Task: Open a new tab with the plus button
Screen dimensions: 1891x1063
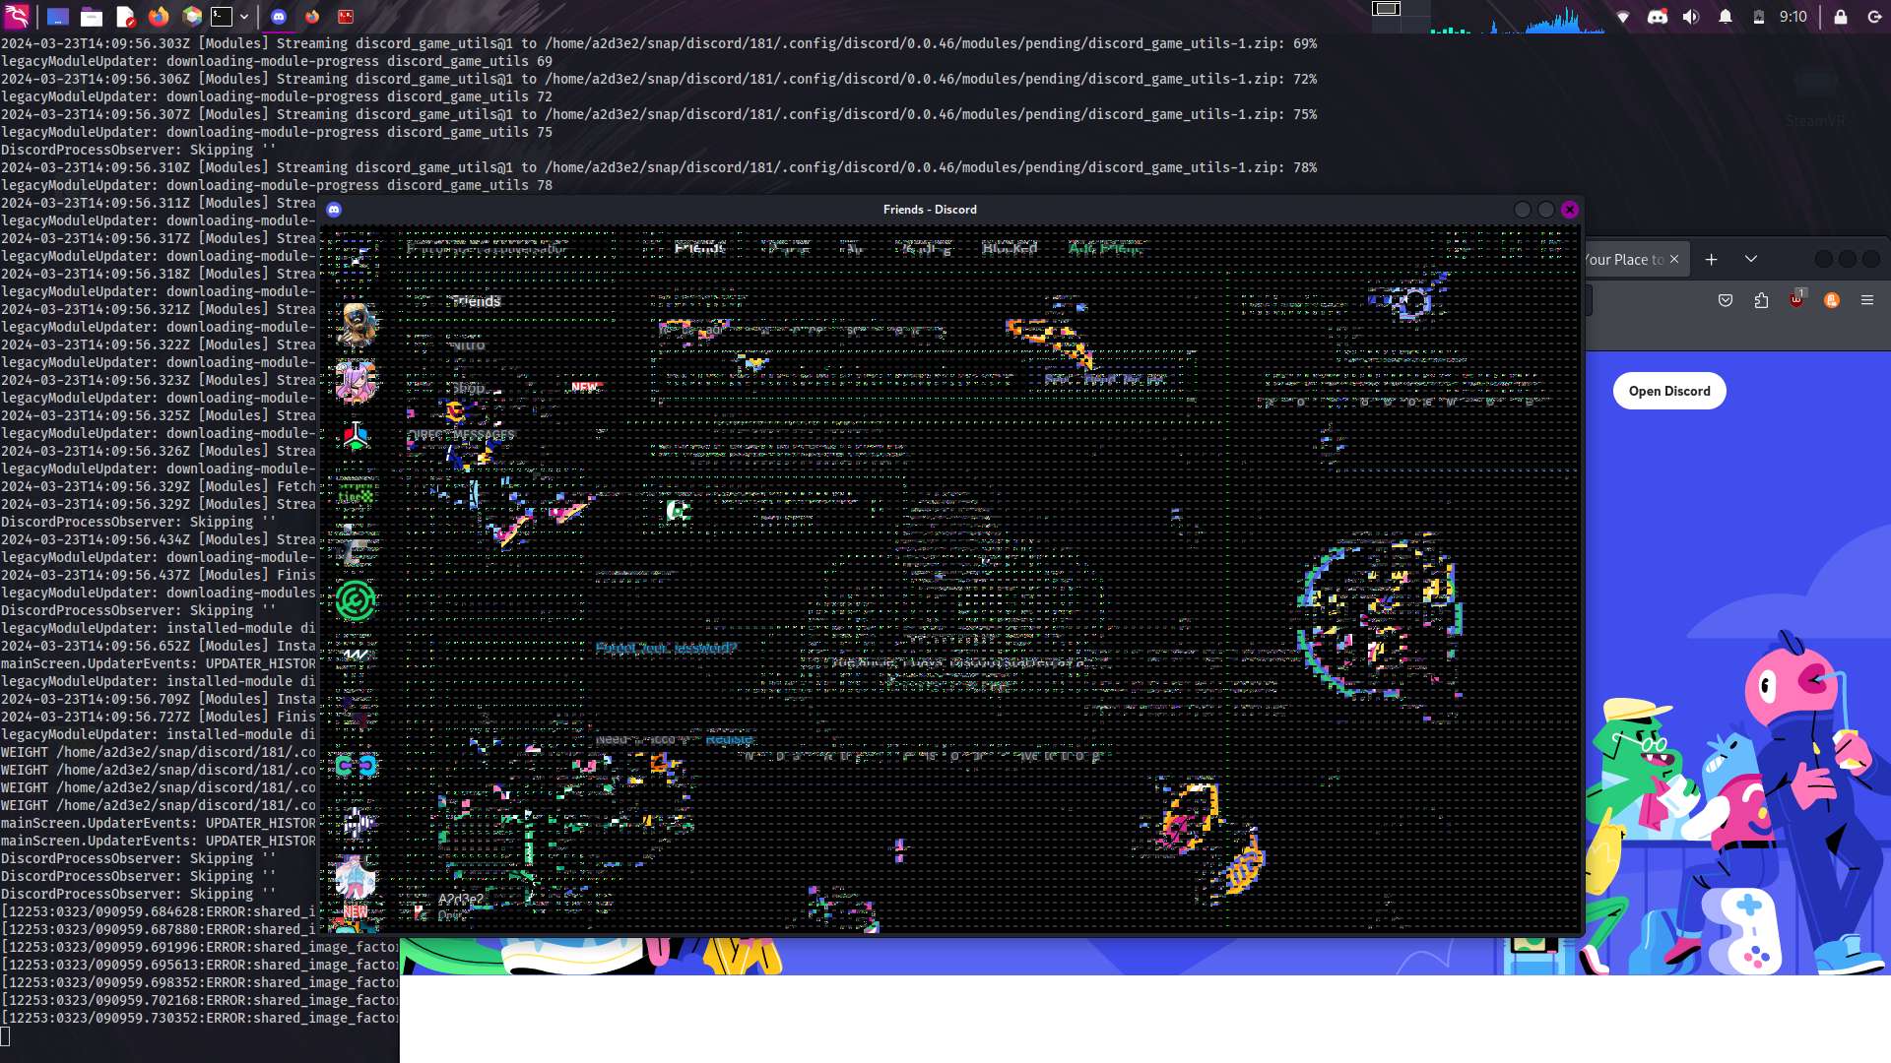Action: click(x=1711, y=259)
